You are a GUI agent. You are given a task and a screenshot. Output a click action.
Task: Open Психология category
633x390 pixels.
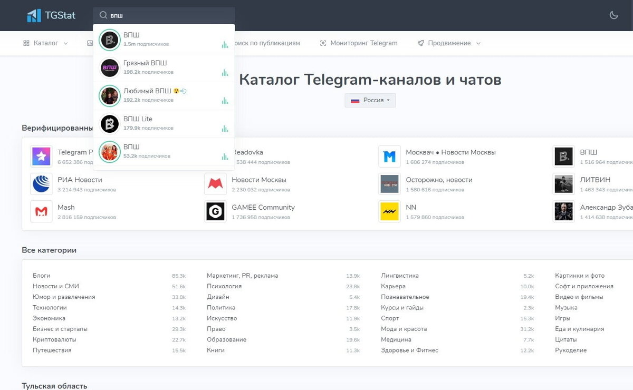(x=224, y=286)
